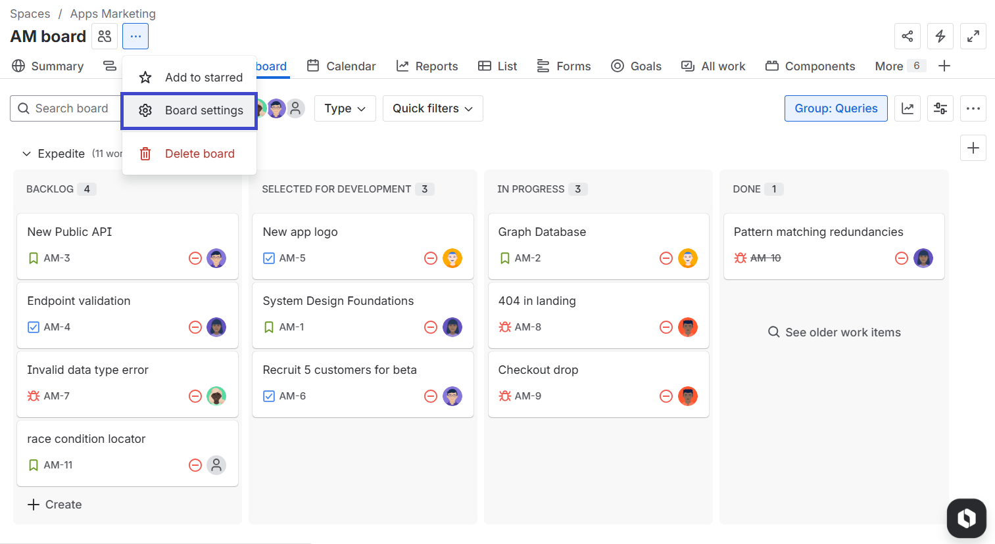995x544 pixels.
Task: Click the Search board input field
Action: [72, 108]
